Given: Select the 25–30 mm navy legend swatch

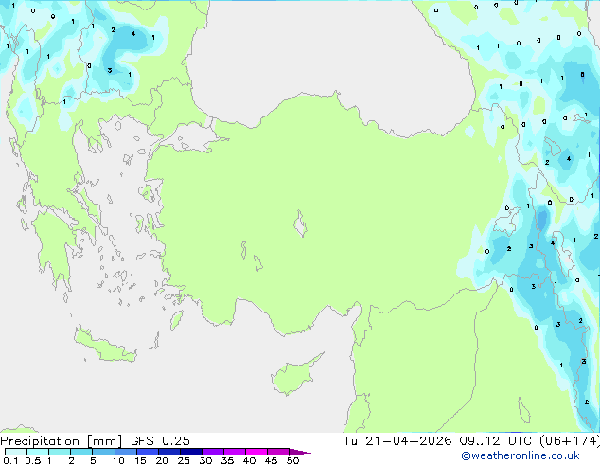Looking at the screenshot, I should coord(191,452).
